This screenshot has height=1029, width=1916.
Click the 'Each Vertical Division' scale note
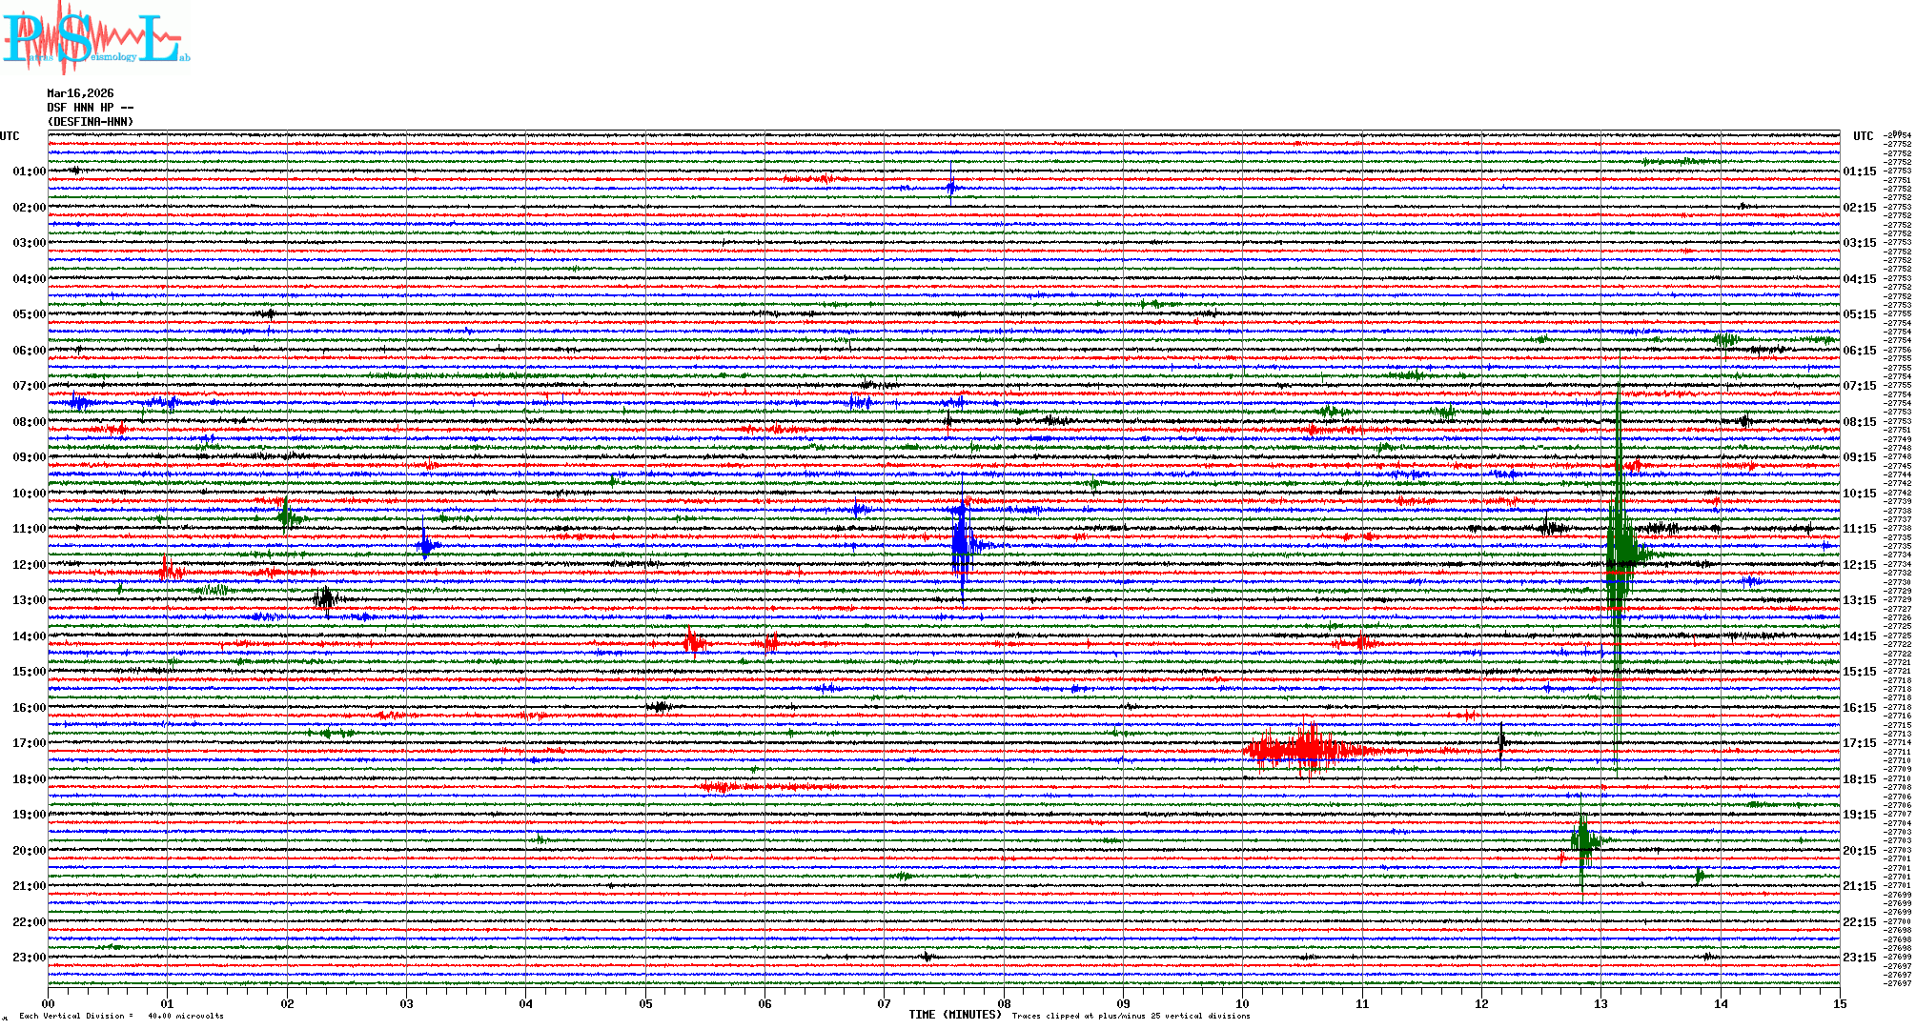point(121,1016)
